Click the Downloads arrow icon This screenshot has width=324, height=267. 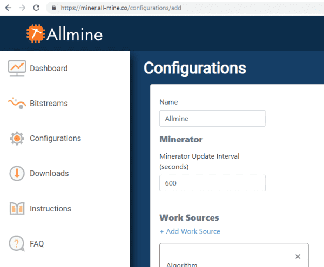pyautogui.click(x=17, y=173)
